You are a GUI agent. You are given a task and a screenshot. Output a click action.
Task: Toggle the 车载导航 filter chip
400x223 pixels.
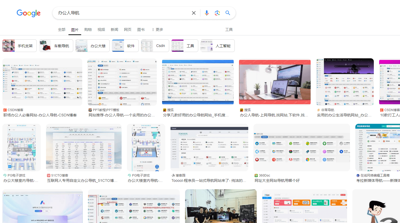pos(56,45)
